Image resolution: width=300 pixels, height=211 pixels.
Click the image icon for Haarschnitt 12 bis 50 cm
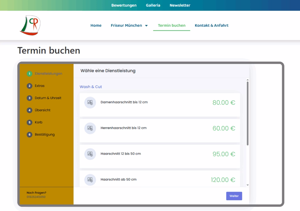[x=90, y=154]
